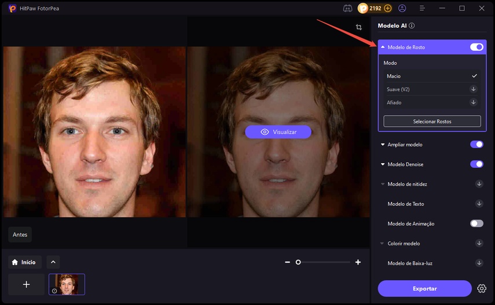This screenshot has height=305, width=495.
Task: Add a new image with plus tile
Action: 27,285
